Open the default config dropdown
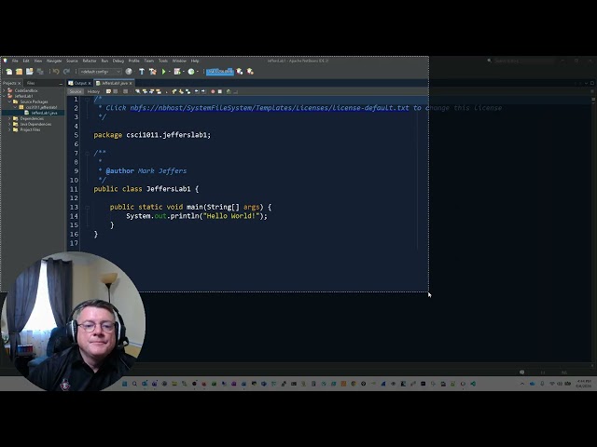Viewport: 597px width, 447px height. (x=100, y=72)
